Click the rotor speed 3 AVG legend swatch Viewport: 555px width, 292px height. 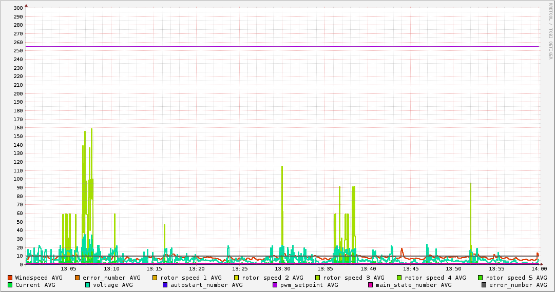[x=318, y=278]
